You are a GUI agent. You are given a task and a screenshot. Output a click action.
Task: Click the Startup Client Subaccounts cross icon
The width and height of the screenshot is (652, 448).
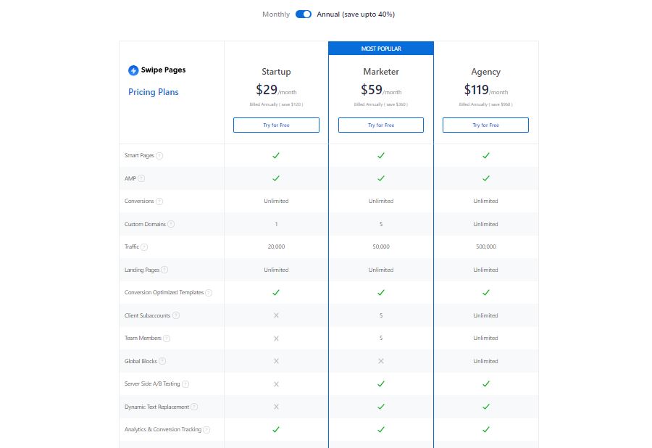[x=276, y=315]
